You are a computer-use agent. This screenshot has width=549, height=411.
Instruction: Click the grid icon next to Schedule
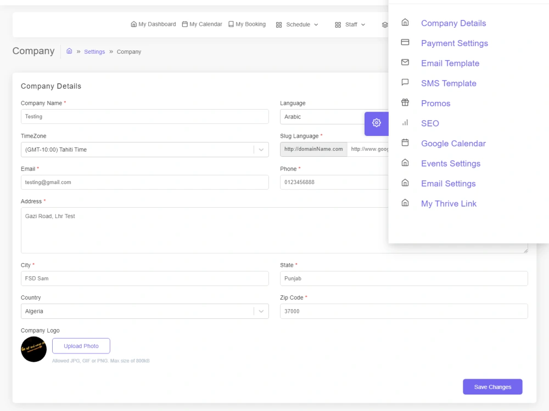coord(279,25)
